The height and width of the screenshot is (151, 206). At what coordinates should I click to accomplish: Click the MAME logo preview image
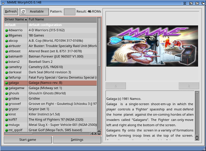coord(152,46)
